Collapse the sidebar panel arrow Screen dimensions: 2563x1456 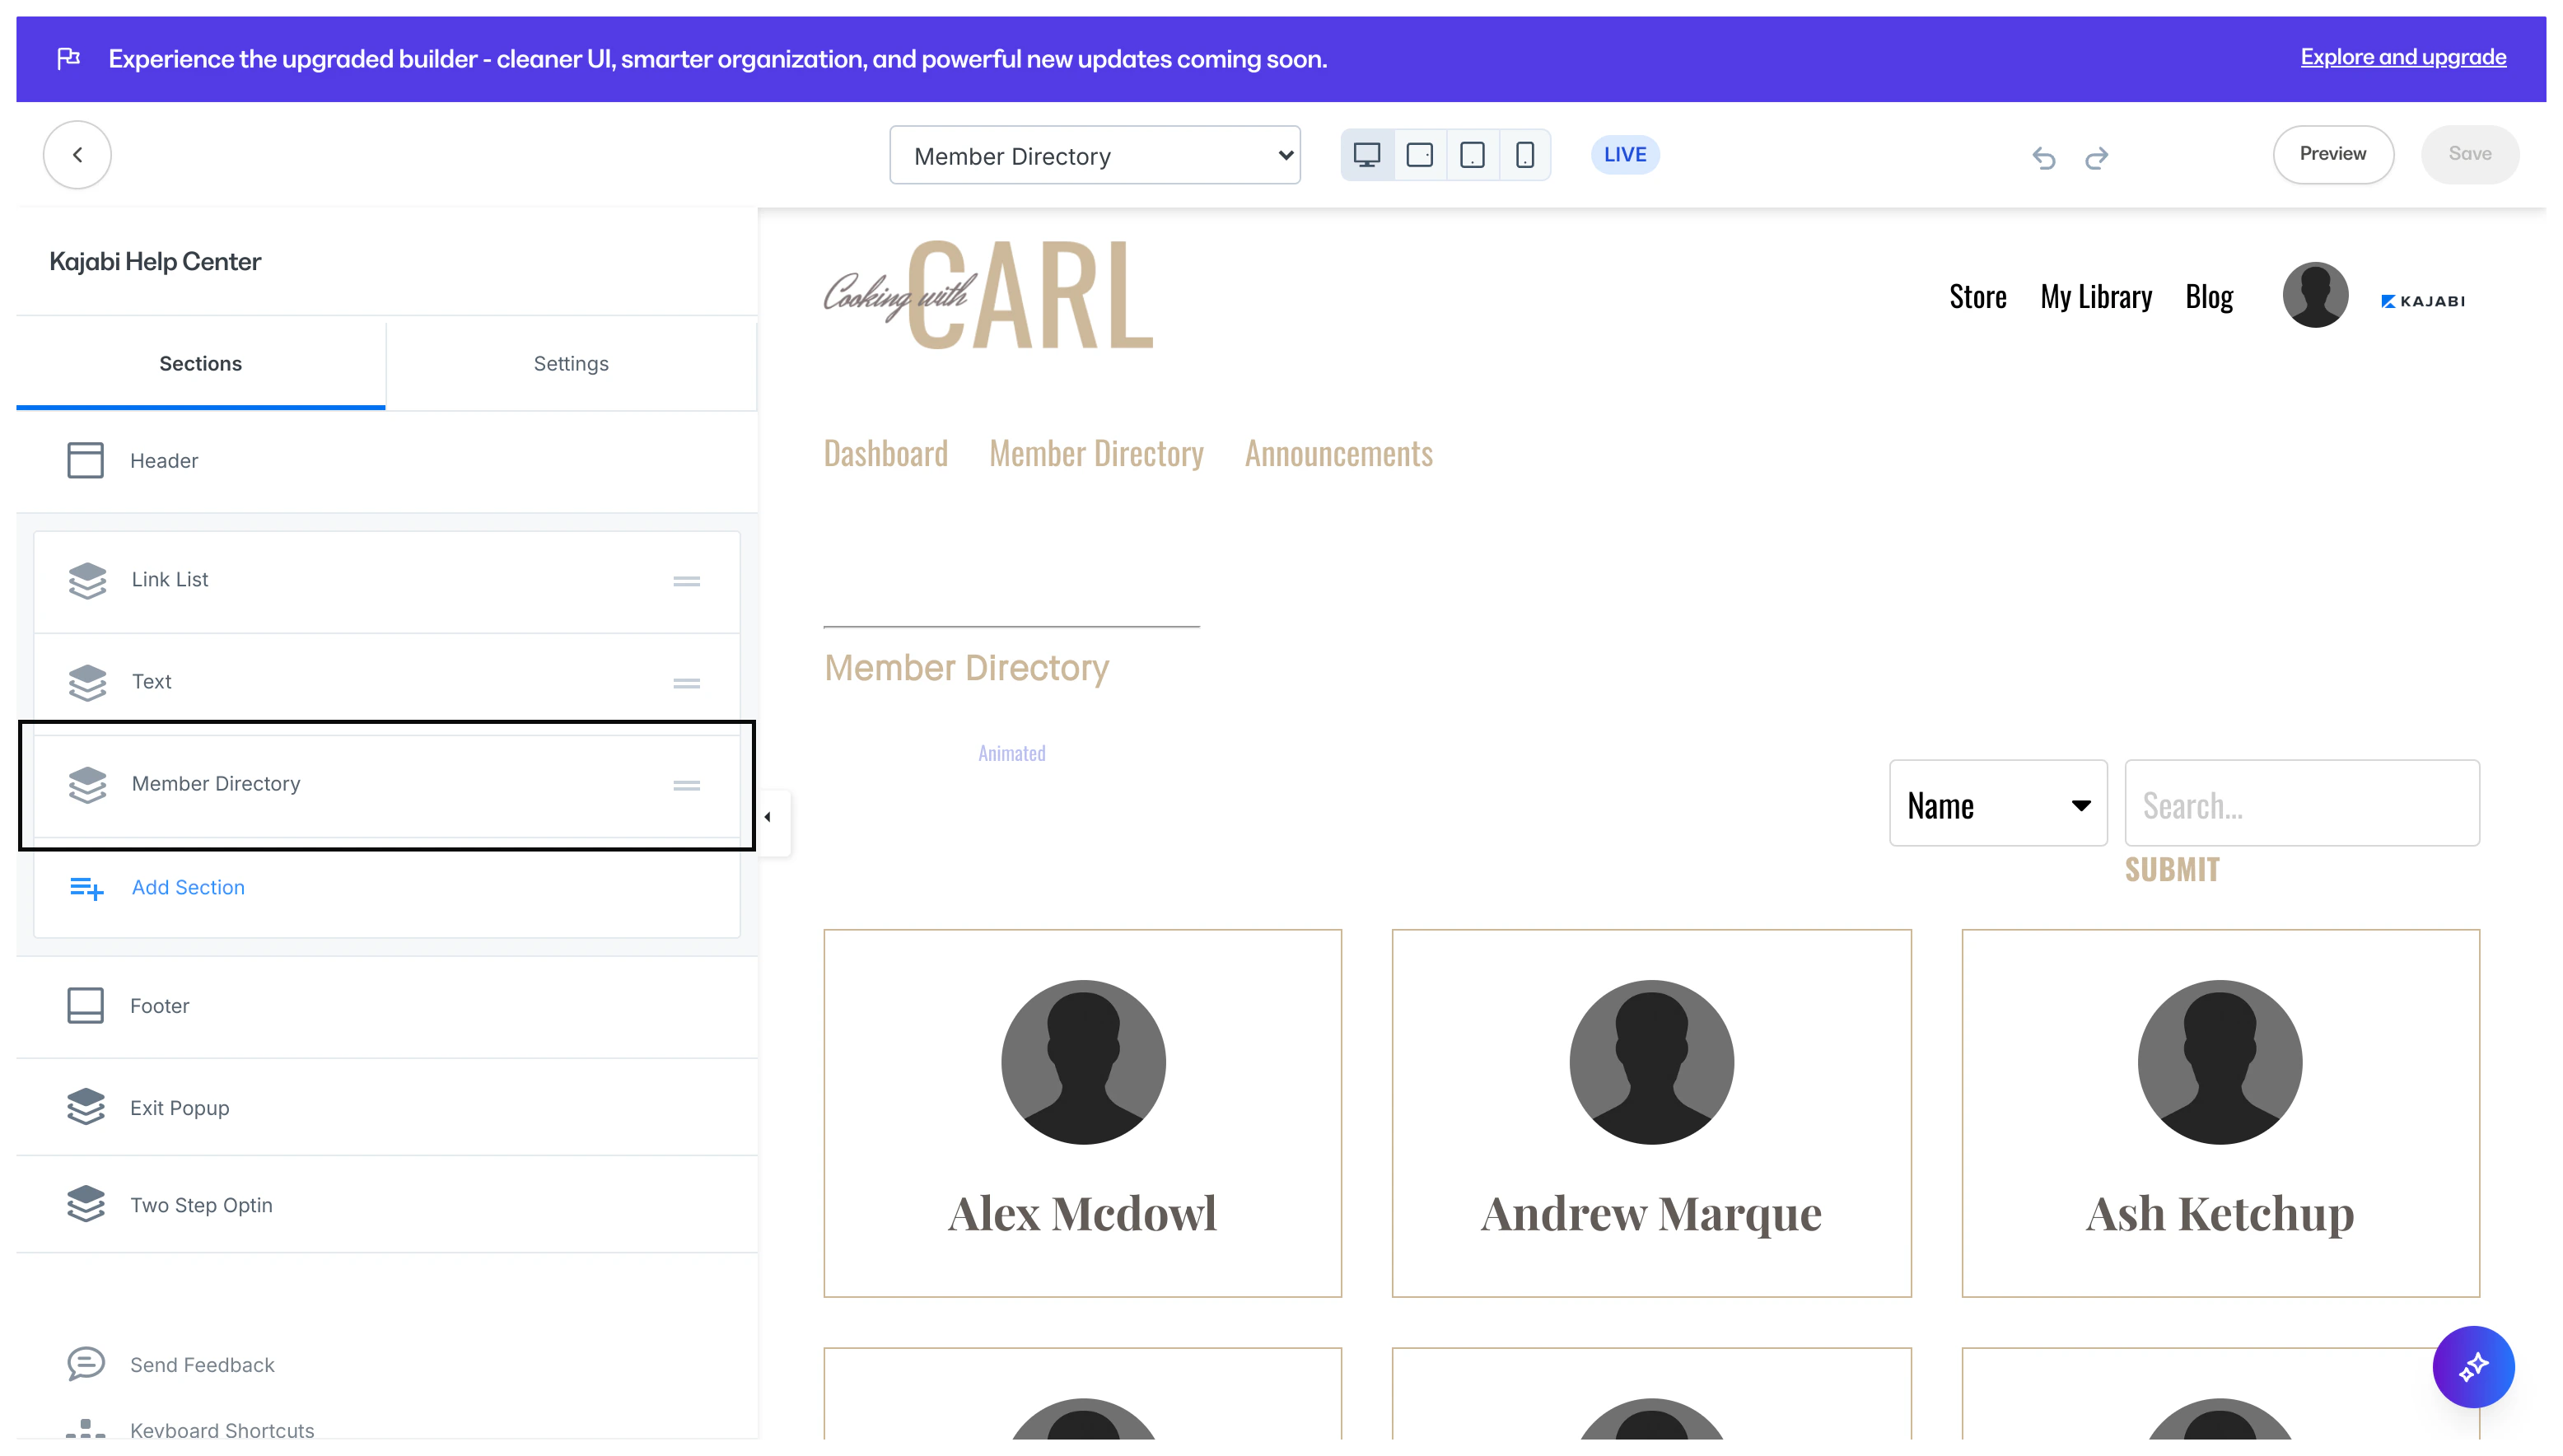point(768,817)
